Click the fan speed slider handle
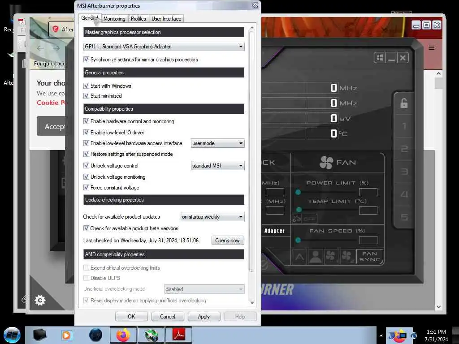The height and width of the screenshot is (344, 459). point(298,240)
